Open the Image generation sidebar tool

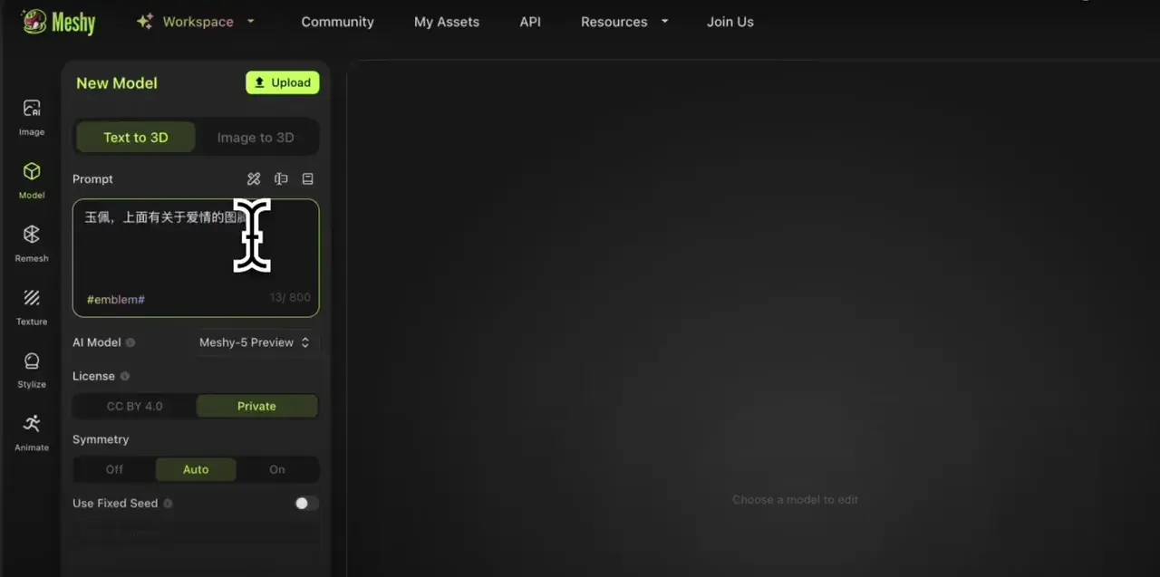click(31, 114)
